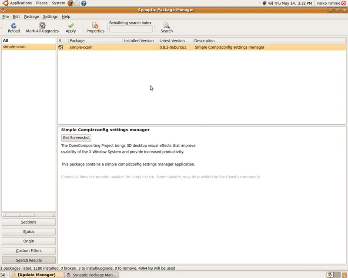
Task: Click the volume speaker icon
Action: click(x=270, y=3)
